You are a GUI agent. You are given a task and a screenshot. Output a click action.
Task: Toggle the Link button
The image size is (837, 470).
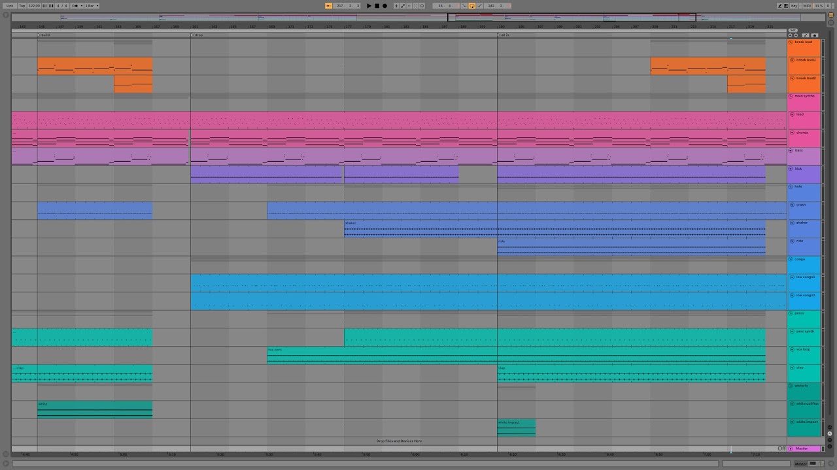[10, 6]
